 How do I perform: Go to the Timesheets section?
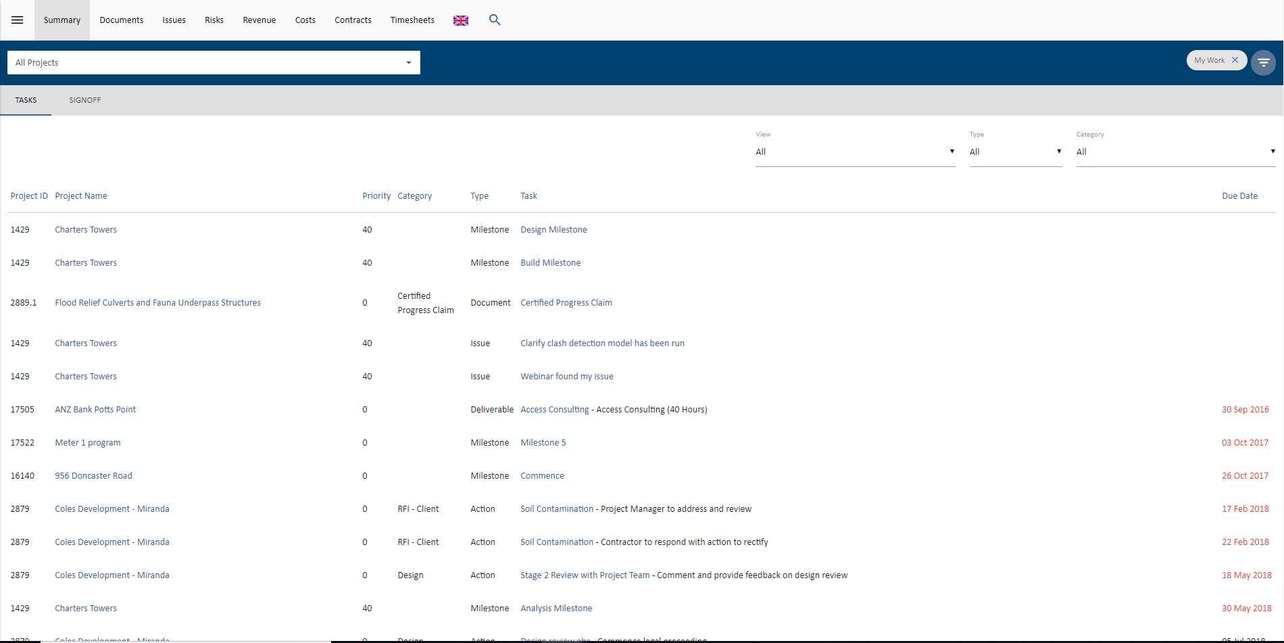(x=412, y=20)
